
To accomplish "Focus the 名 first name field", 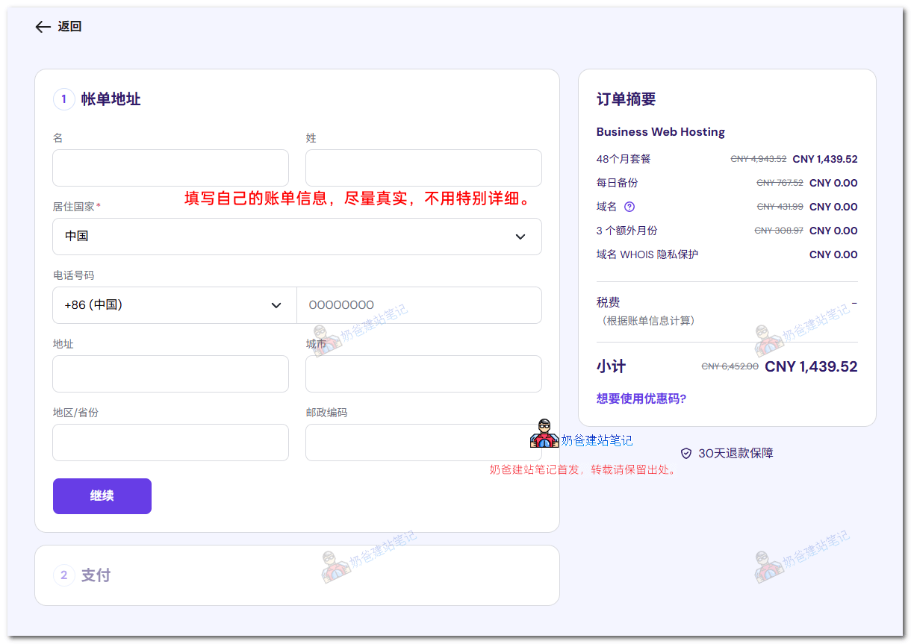I will coord(170,168).
